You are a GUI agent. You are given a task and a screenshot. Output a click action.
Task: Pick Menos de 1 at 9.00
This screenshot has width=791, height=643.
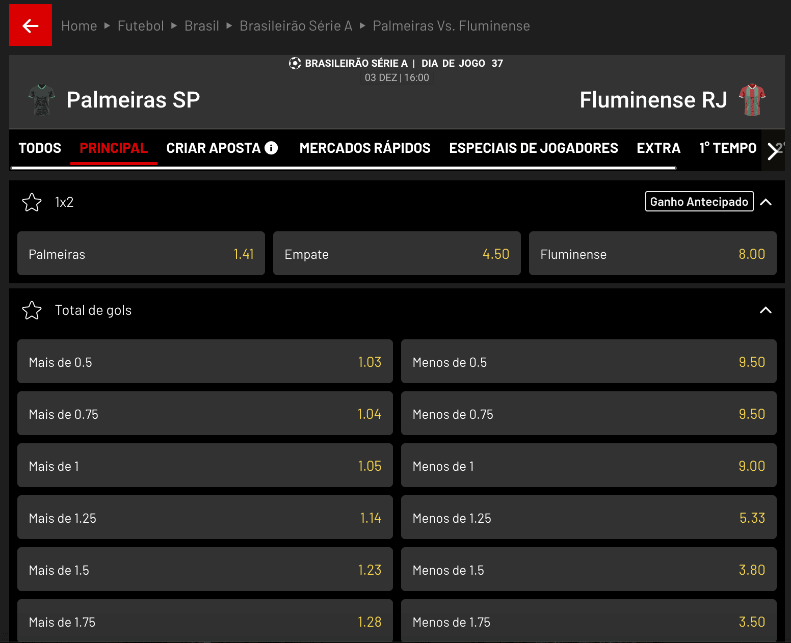(x=589, y=465)
